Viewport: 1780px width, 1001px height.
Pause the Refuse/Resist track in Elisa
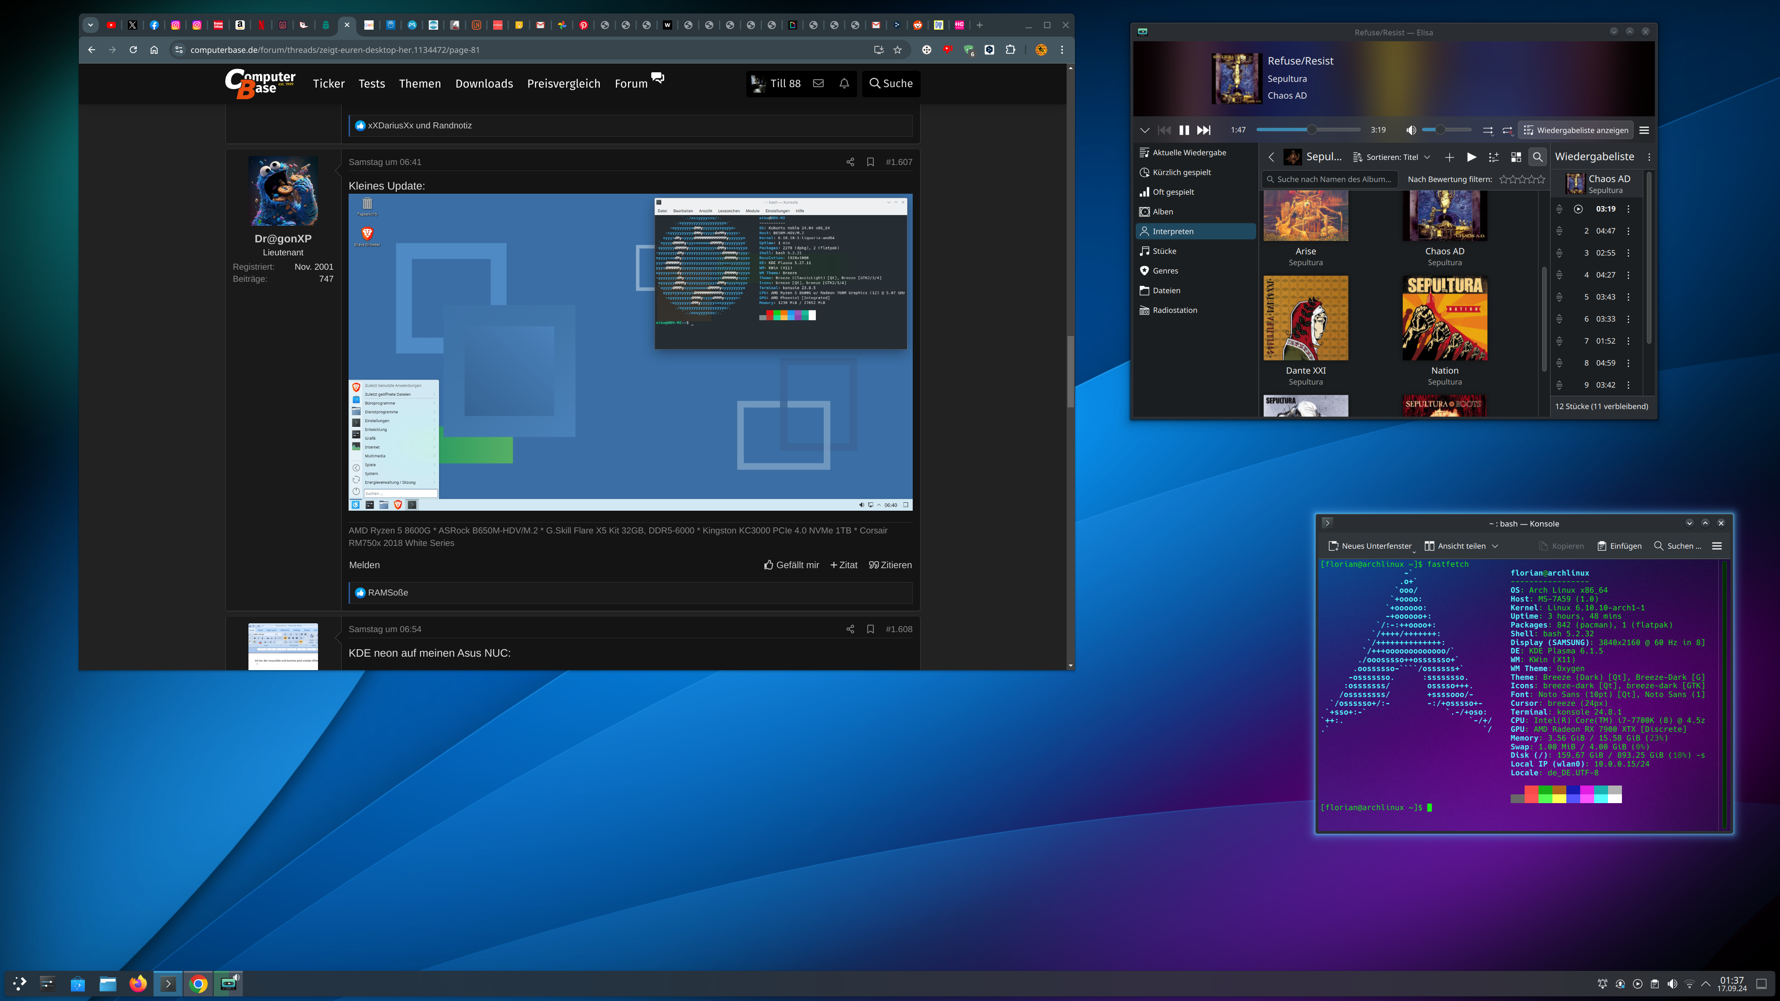point(1184,130)
